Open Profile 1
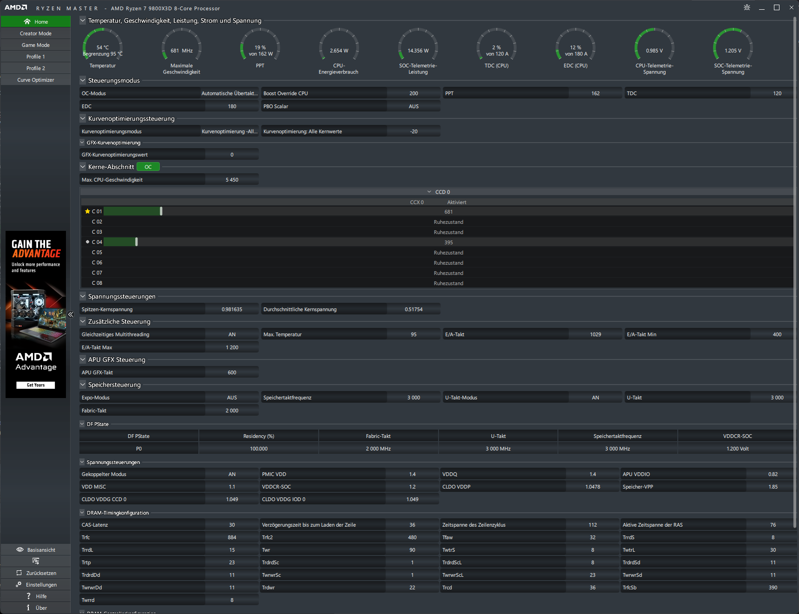This screenshot has height=614, width=799. 36,57
